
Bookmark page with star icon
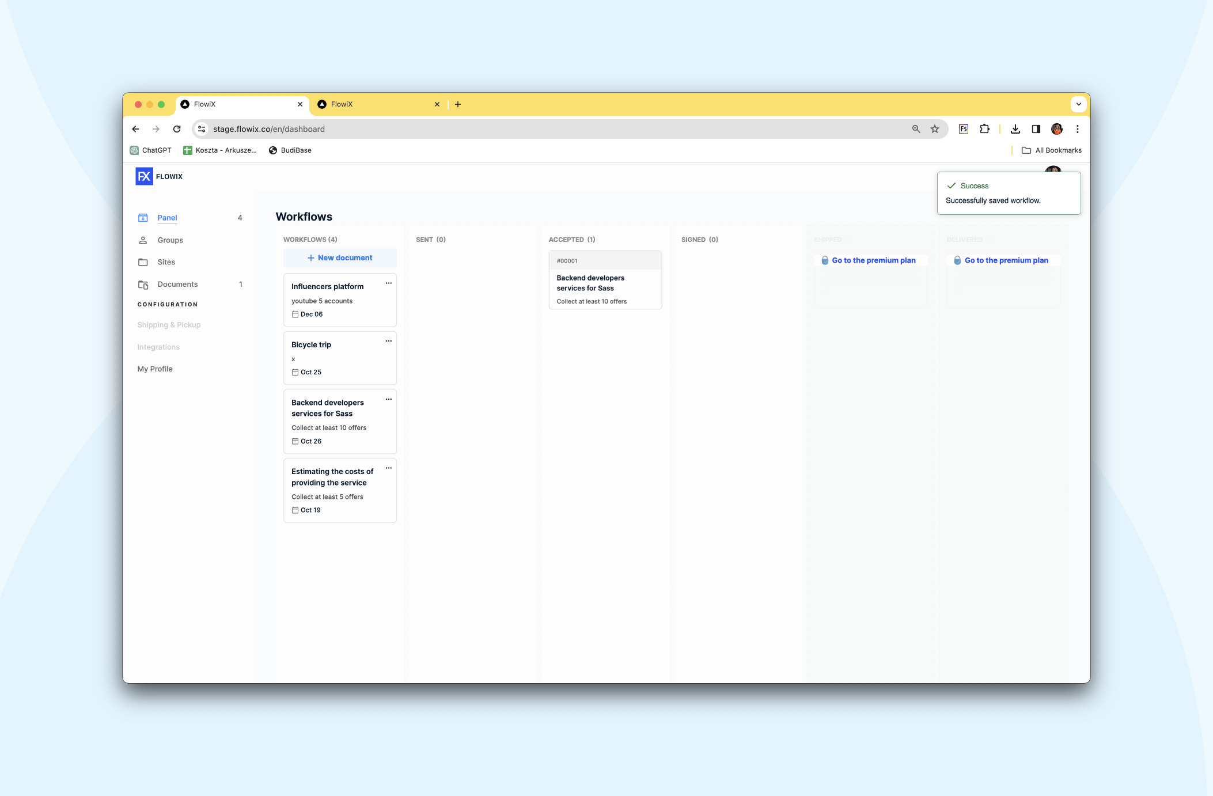[935, 129]
